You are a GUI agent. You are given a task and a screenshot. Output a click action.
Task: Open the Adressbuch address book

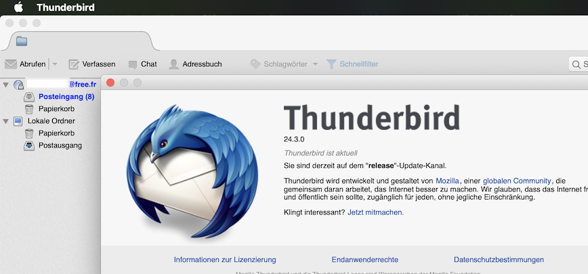tap(195, 64)
